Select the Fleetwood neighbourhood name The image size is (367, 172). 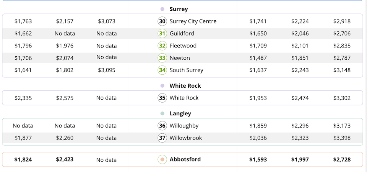pyautogui.click(x=183, y=46)
